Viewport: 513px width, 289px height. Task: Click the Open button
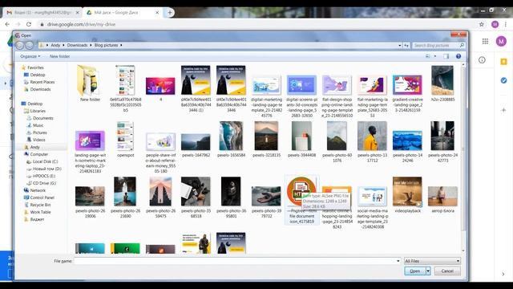pos(414,271)
